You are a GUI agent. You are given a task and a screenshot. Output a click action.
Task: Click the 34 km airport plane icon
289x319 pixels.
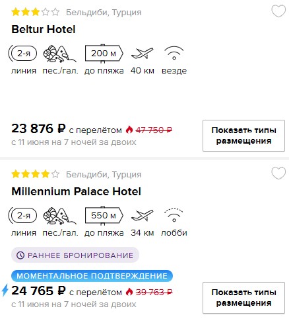click(x=142, y=215)
